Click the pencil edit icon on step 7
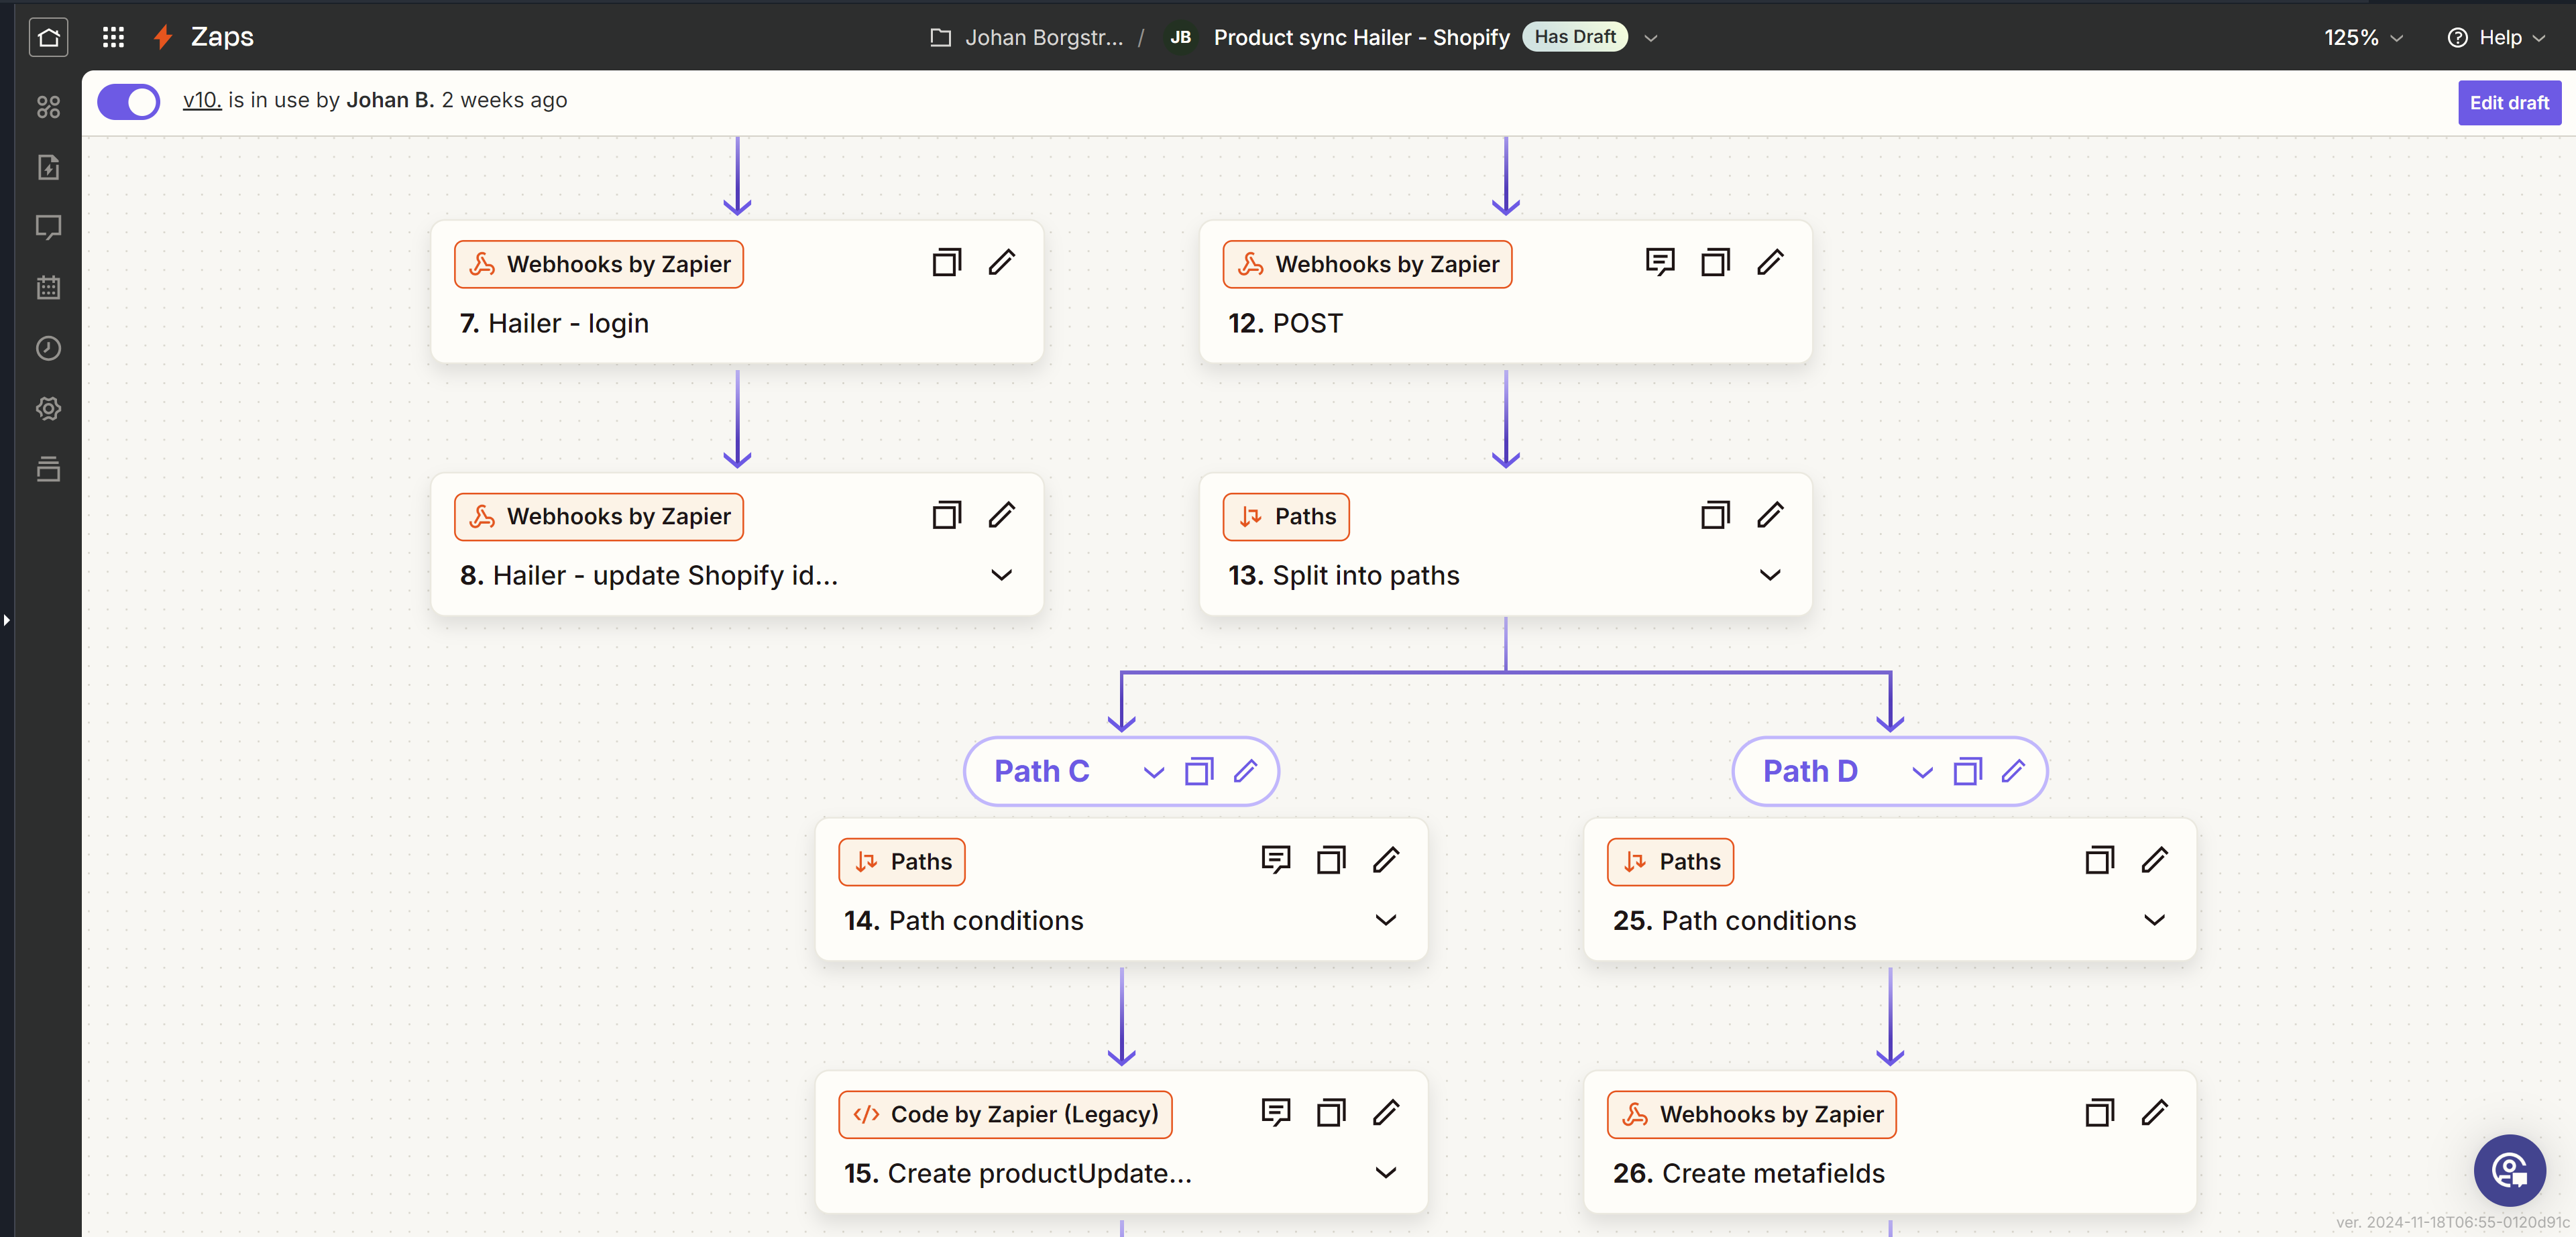Screen dimensions: 2576x1237 (1001, 262)
